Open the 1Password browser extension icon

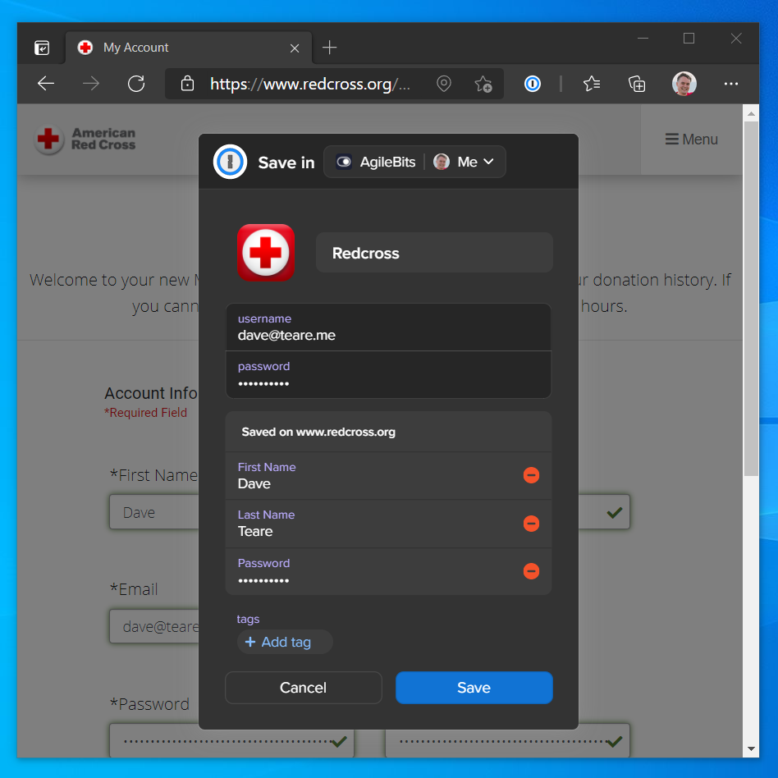coord(532,83)
